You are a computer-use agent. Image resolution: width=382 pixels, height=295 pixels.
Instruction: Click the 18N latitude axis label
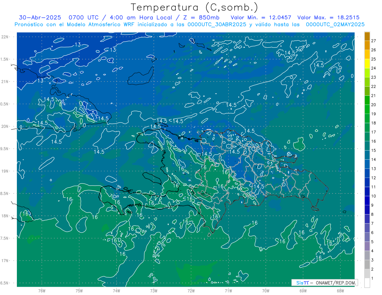point(4,216)
